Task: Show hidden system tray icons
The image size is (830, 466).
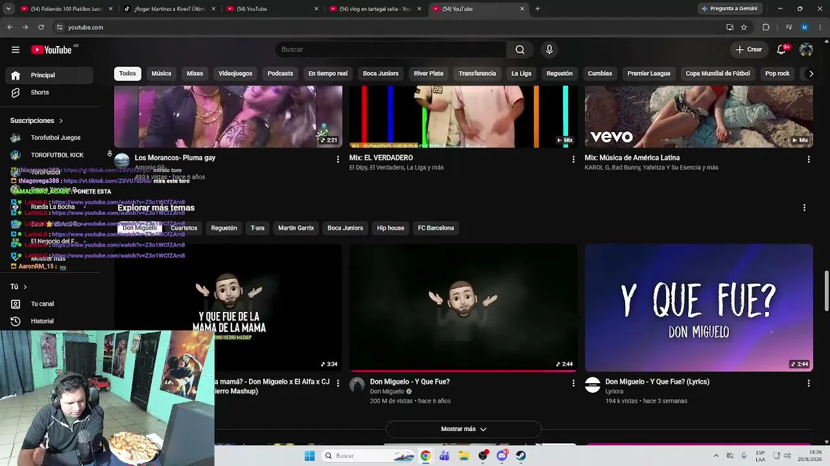Action: (716, 456)
